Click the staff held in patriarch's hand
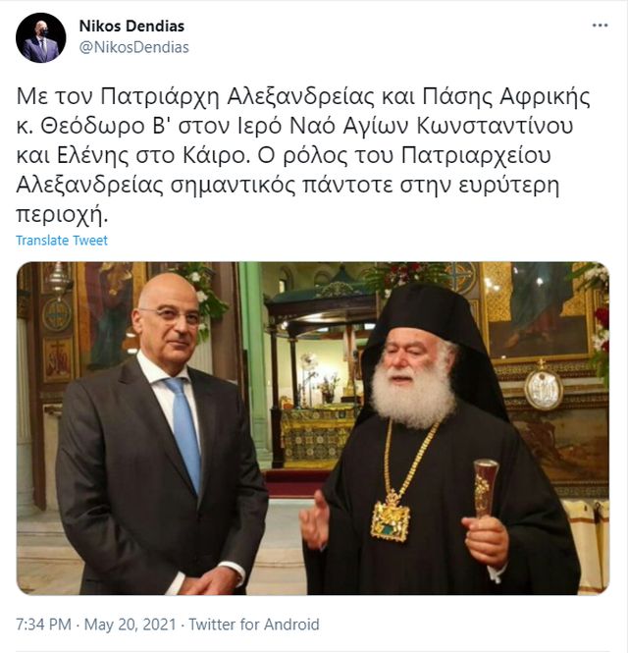 (x=486, y=487)
